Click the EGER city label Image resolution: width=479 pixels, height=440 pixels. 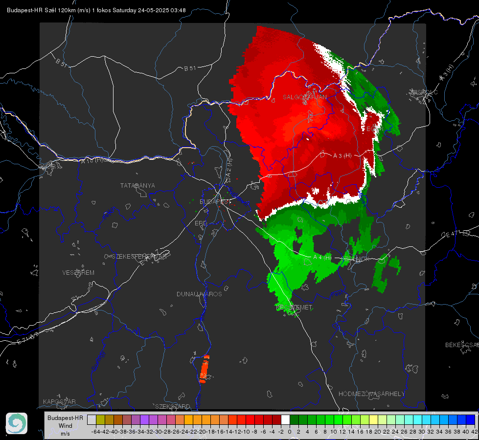click(x=374, y=129)
